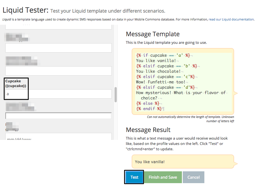Click the 'How mysterious!' line in the template
Image resolution: width=265 pixels, height=191 pixels.
point(182,95)
